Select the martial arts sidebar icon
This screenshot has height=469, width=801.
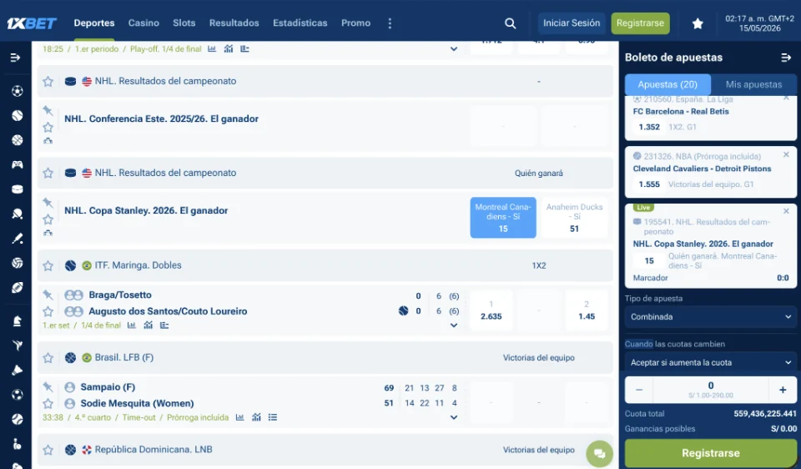click(18, 345)
